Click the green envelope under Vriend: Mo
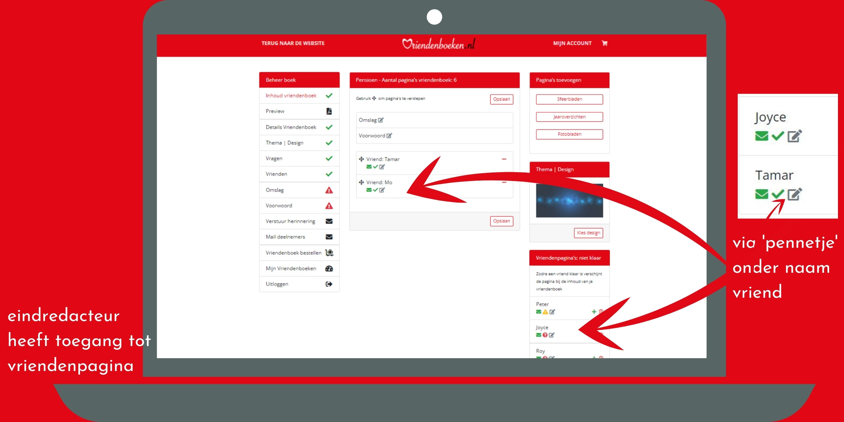844x422 pixels. click(x=369, y=190)
